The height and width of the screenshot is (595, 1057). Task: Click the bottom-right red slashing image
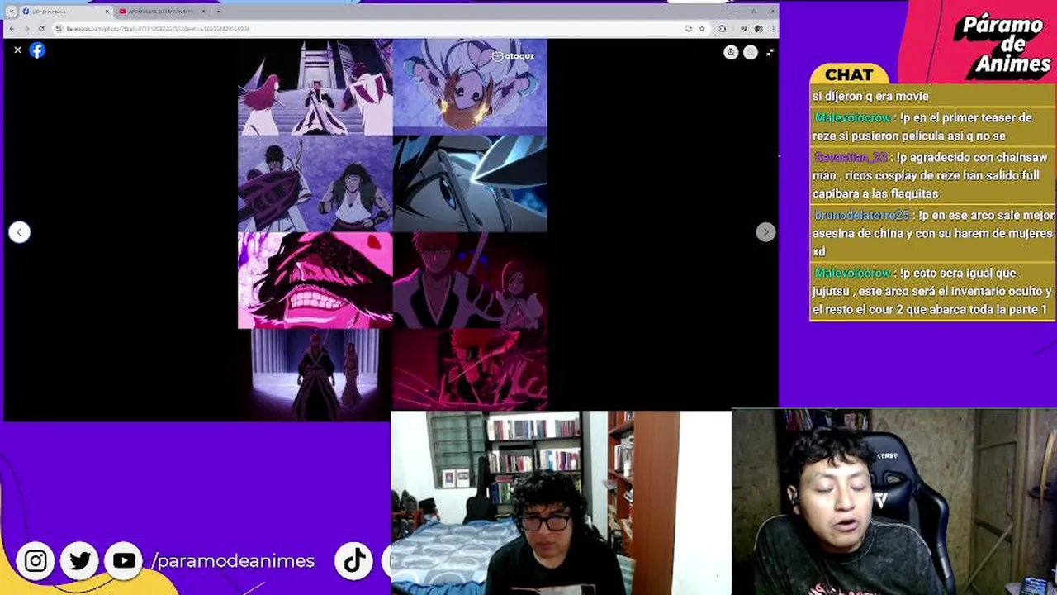click(470, 369)
